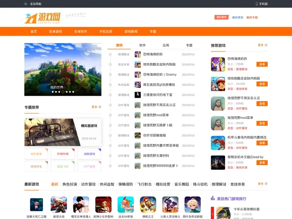Open the 模拟器游戏 topic card
Image resolution: width=292 pixels, height=219 pixels.
click(63, 132)
